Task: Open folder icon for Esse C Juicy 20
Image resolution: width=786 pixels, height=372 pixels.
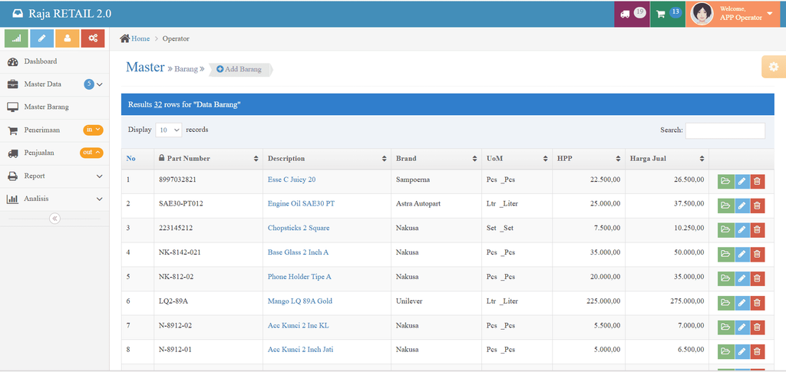Action: [x=726, y=181]
